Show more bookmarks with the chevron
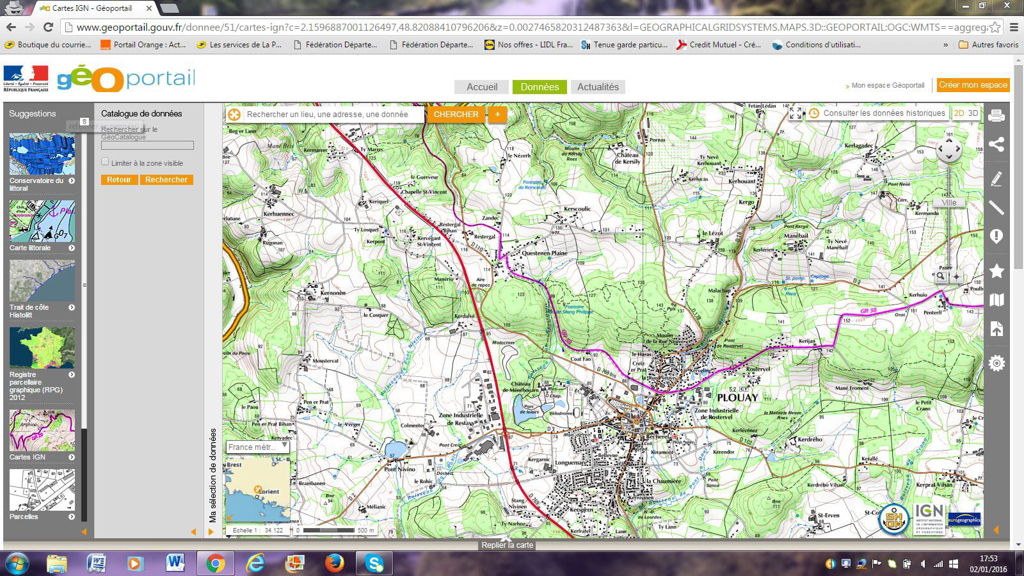 point(945,45)
